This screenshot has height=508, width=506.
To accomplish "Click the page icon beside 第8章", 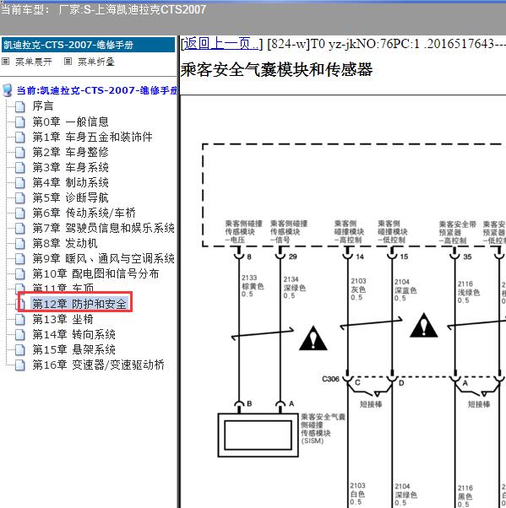I will tap(19, 244).
